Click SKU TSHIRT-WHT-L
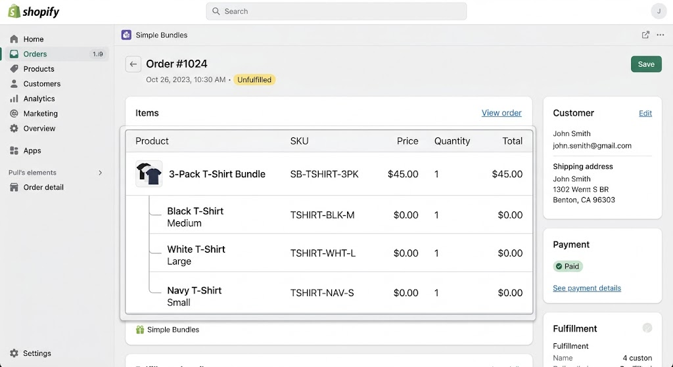 click(323, 253)
